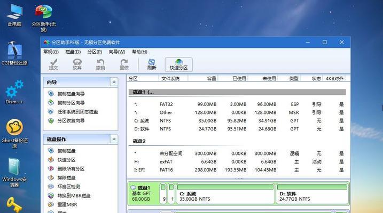Screen dimensions: 383x213
Task: Click the 刷新 (Refresh) toolbar icon
Action: point(152,64)
